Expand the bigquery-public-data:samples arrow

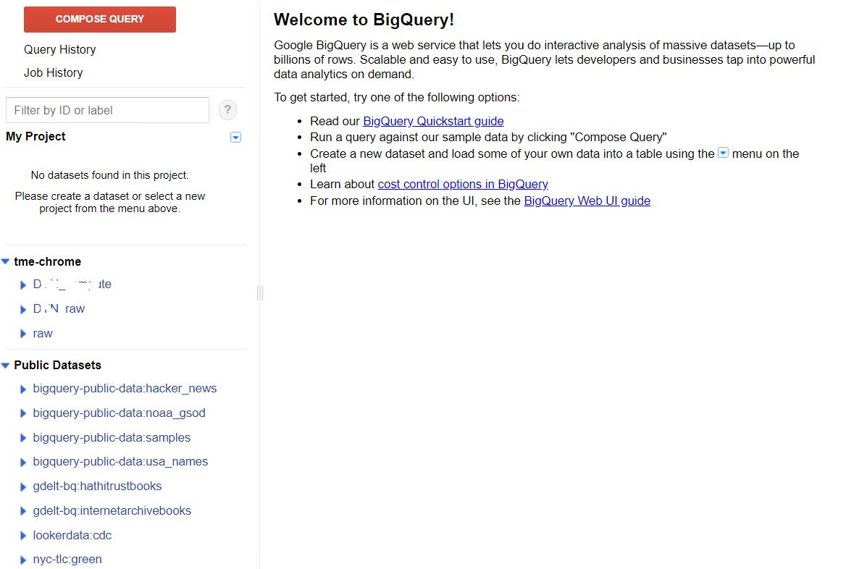point(22,438)
